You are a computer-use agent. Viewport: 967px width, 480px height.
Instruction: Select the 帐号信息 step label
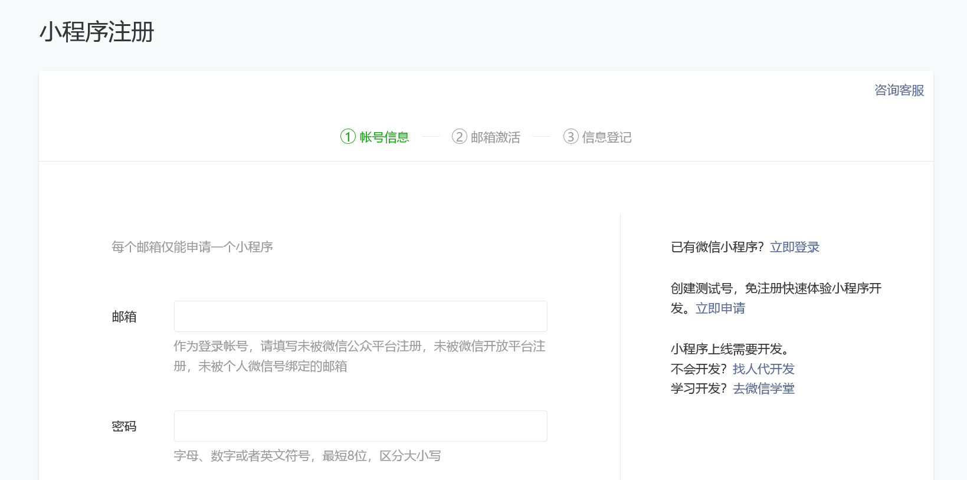point(384,137)
